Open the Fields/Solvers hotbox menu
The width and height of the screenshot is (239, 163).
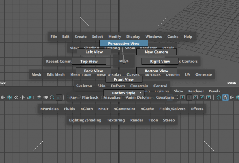(x=172, y=109)
